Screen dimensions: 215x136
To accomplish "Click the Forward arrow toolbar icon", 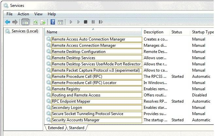I will 15,22.
